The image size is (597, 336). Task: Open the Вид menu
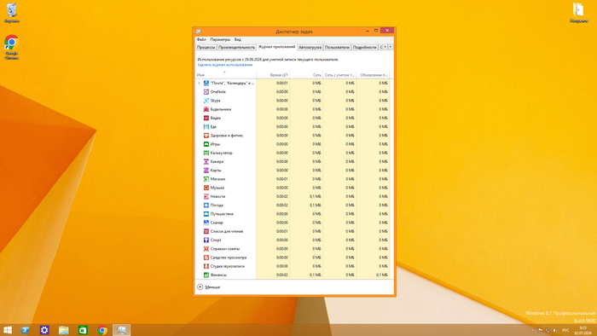pos(238,39)
